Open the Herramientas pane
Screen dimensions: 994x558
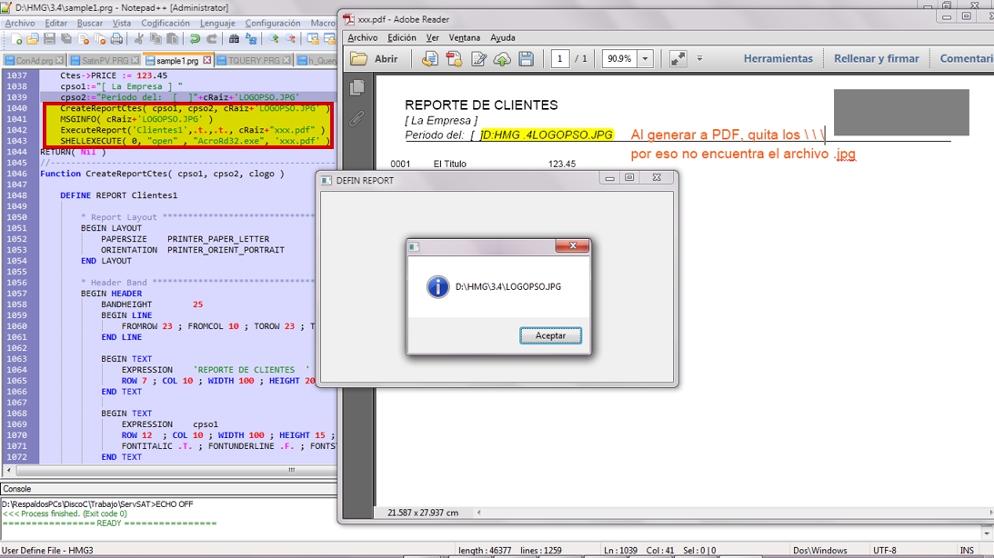click(x=778, y=59)
